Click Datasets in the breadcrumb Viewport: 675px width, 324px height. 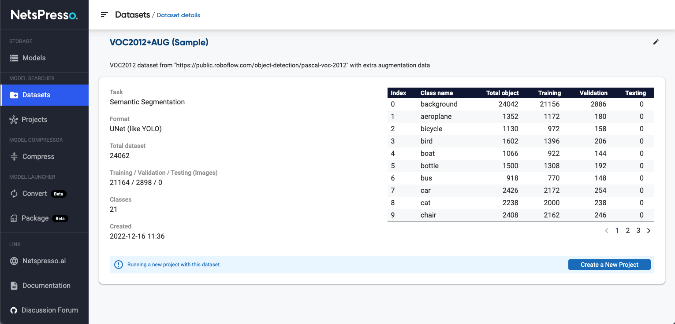click(132, 15)
